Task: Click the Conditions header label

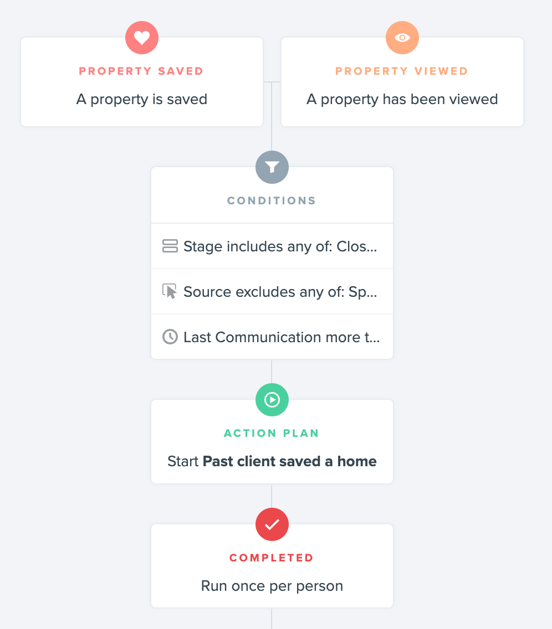Action: click(272, 200)
